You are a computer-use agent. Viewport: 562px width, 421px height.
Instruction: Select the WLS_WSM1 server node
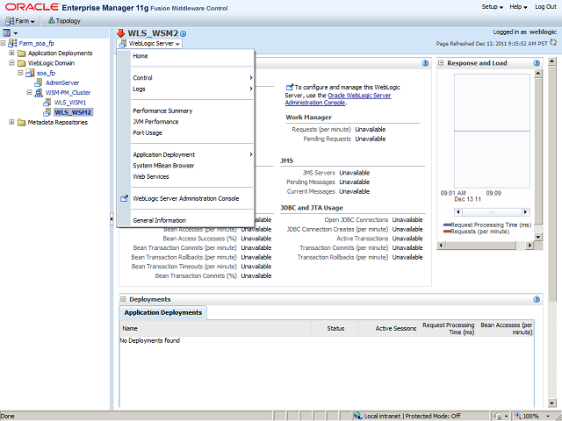coord(69,103)
